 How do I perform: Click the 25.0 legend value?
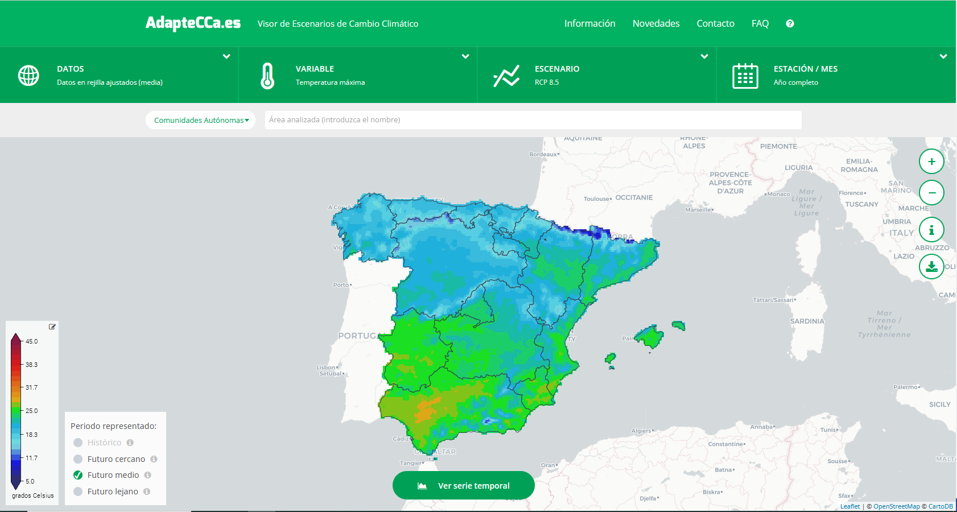[x=32, y=411]
